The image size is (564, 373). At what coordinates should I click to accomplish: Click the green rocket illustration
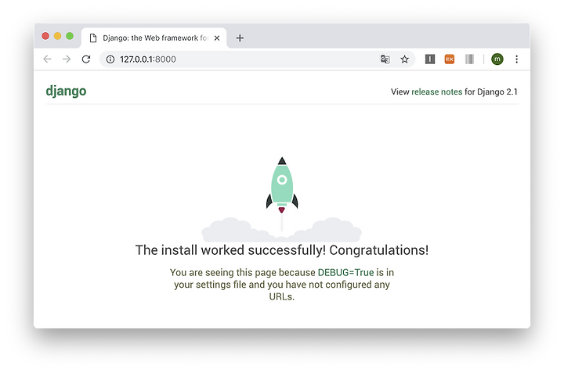[x=282, y=185]
